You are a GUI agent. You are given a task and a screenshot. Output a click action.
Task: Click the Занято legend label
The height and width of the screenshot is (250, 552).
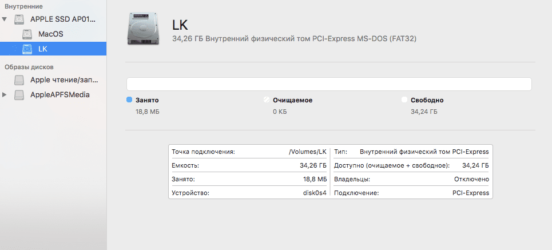[x=147, y=100]
